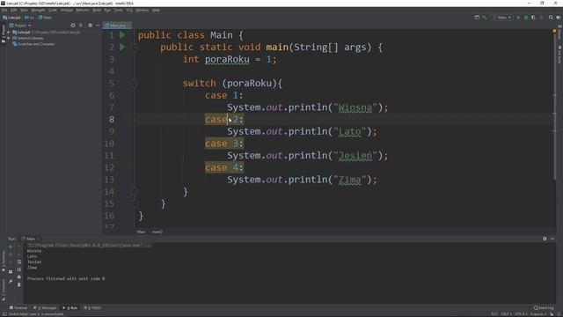Viewport: 563px width, 317px height.
Task: Expand External Libraries tree node
Action: coord(9,38)
